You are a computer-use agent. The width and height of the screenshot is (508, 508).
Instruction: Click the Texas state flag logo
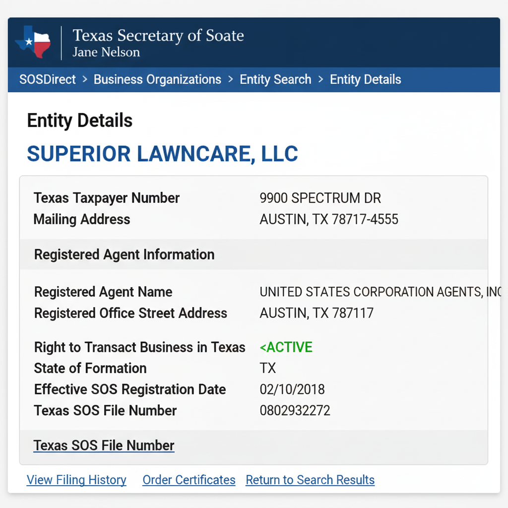[33, 42]
